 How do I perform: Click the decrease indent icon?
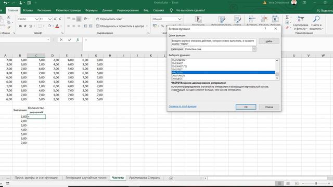(85, 26)
